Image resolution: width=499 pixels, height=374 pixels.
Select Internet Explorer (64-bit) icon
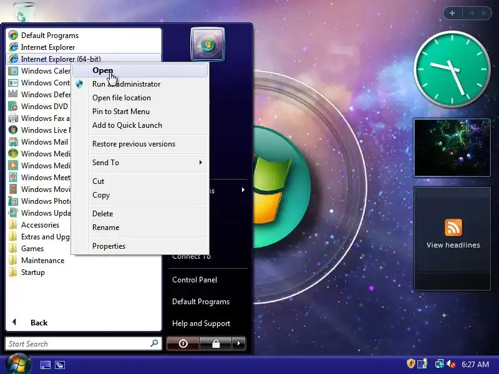13,59
